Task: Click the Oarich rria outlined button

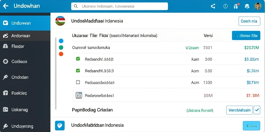Action: [249, 21]
